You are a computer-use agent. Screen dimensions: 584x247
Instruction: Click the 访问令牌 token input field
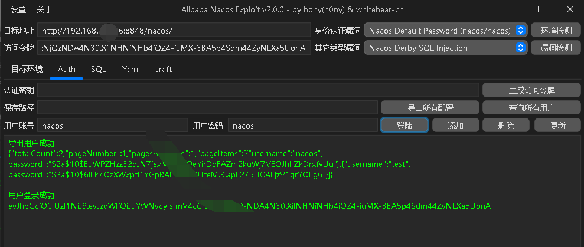pyautogui.click(x=174, y=48)
